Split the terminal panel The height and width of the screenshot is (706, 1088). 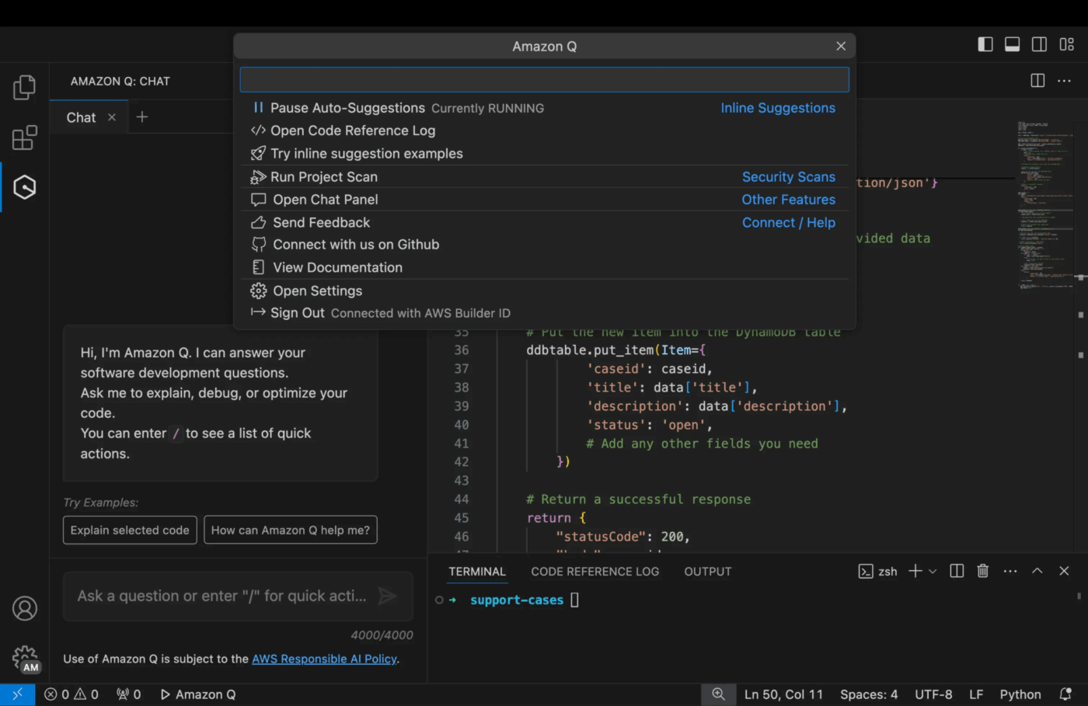pyautogui.click(x=956, y=571)
